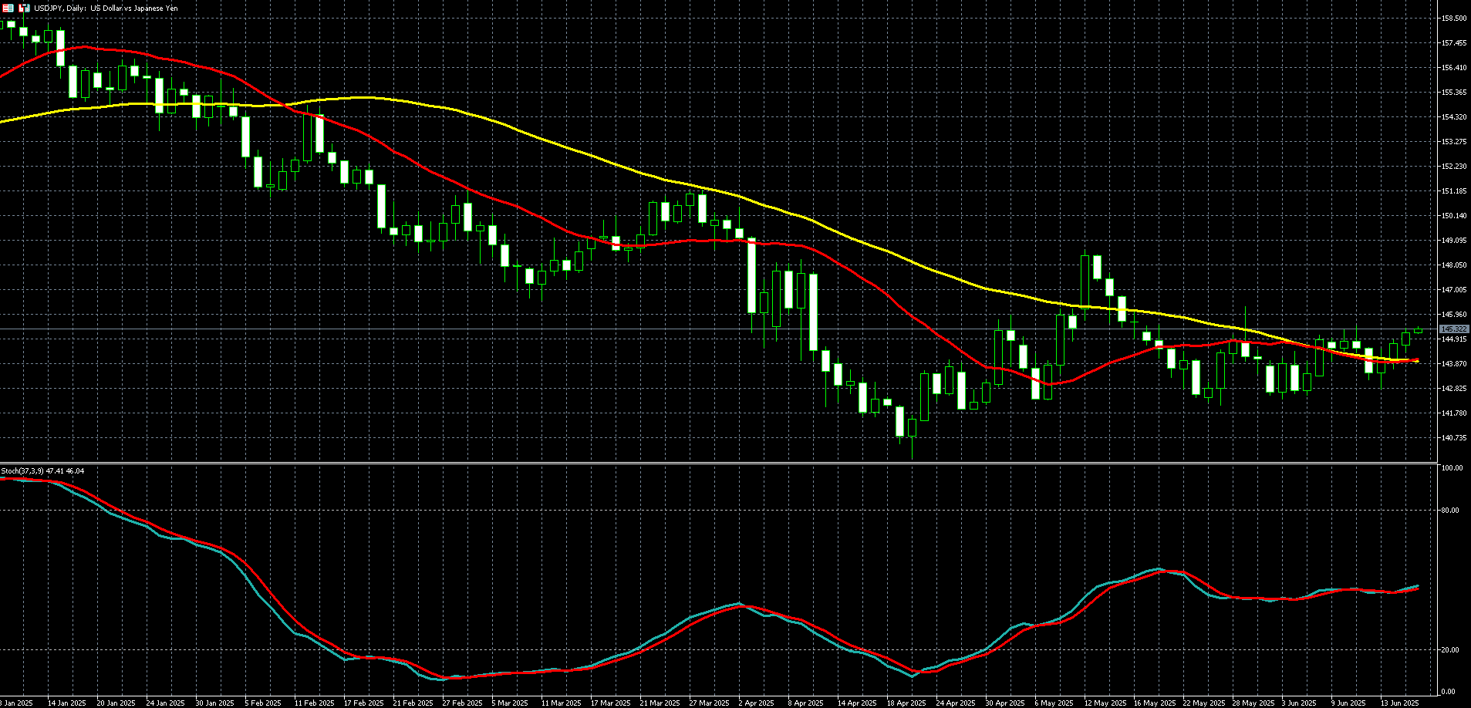Screen dimensions: 1471x708
Task: Click the '24 Apr 2025' date label
Action: (956, 703)
